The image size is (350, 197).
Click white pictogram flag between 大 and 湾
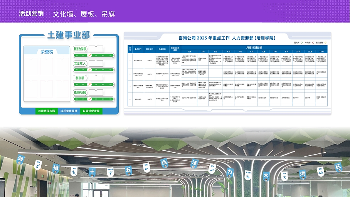(284, 177)
